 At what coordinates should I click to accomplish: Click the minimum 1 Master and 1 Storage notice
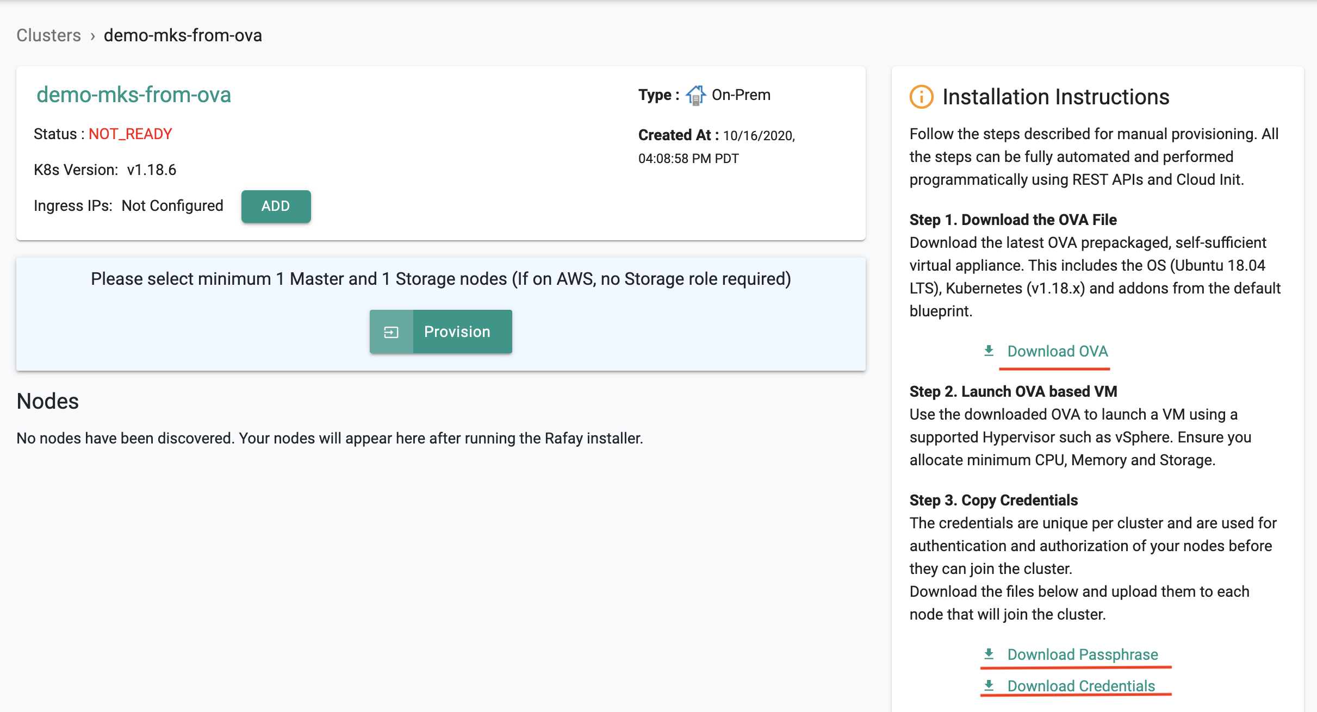(440, 279)
